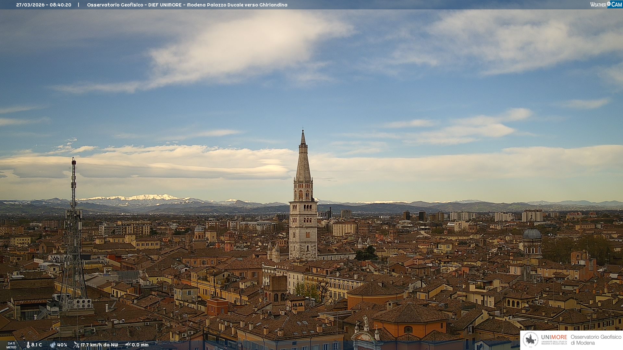Viewport: 623px width, 350px height.
Task: Click the Osservatorio Geofisico di Modena text
Action: pos(596,340)
